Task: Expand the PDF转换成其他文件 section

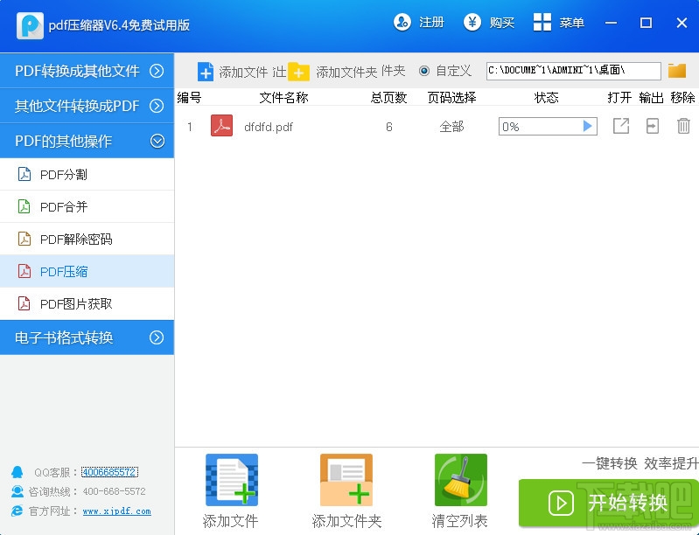Action: click(x=87, y=71)
